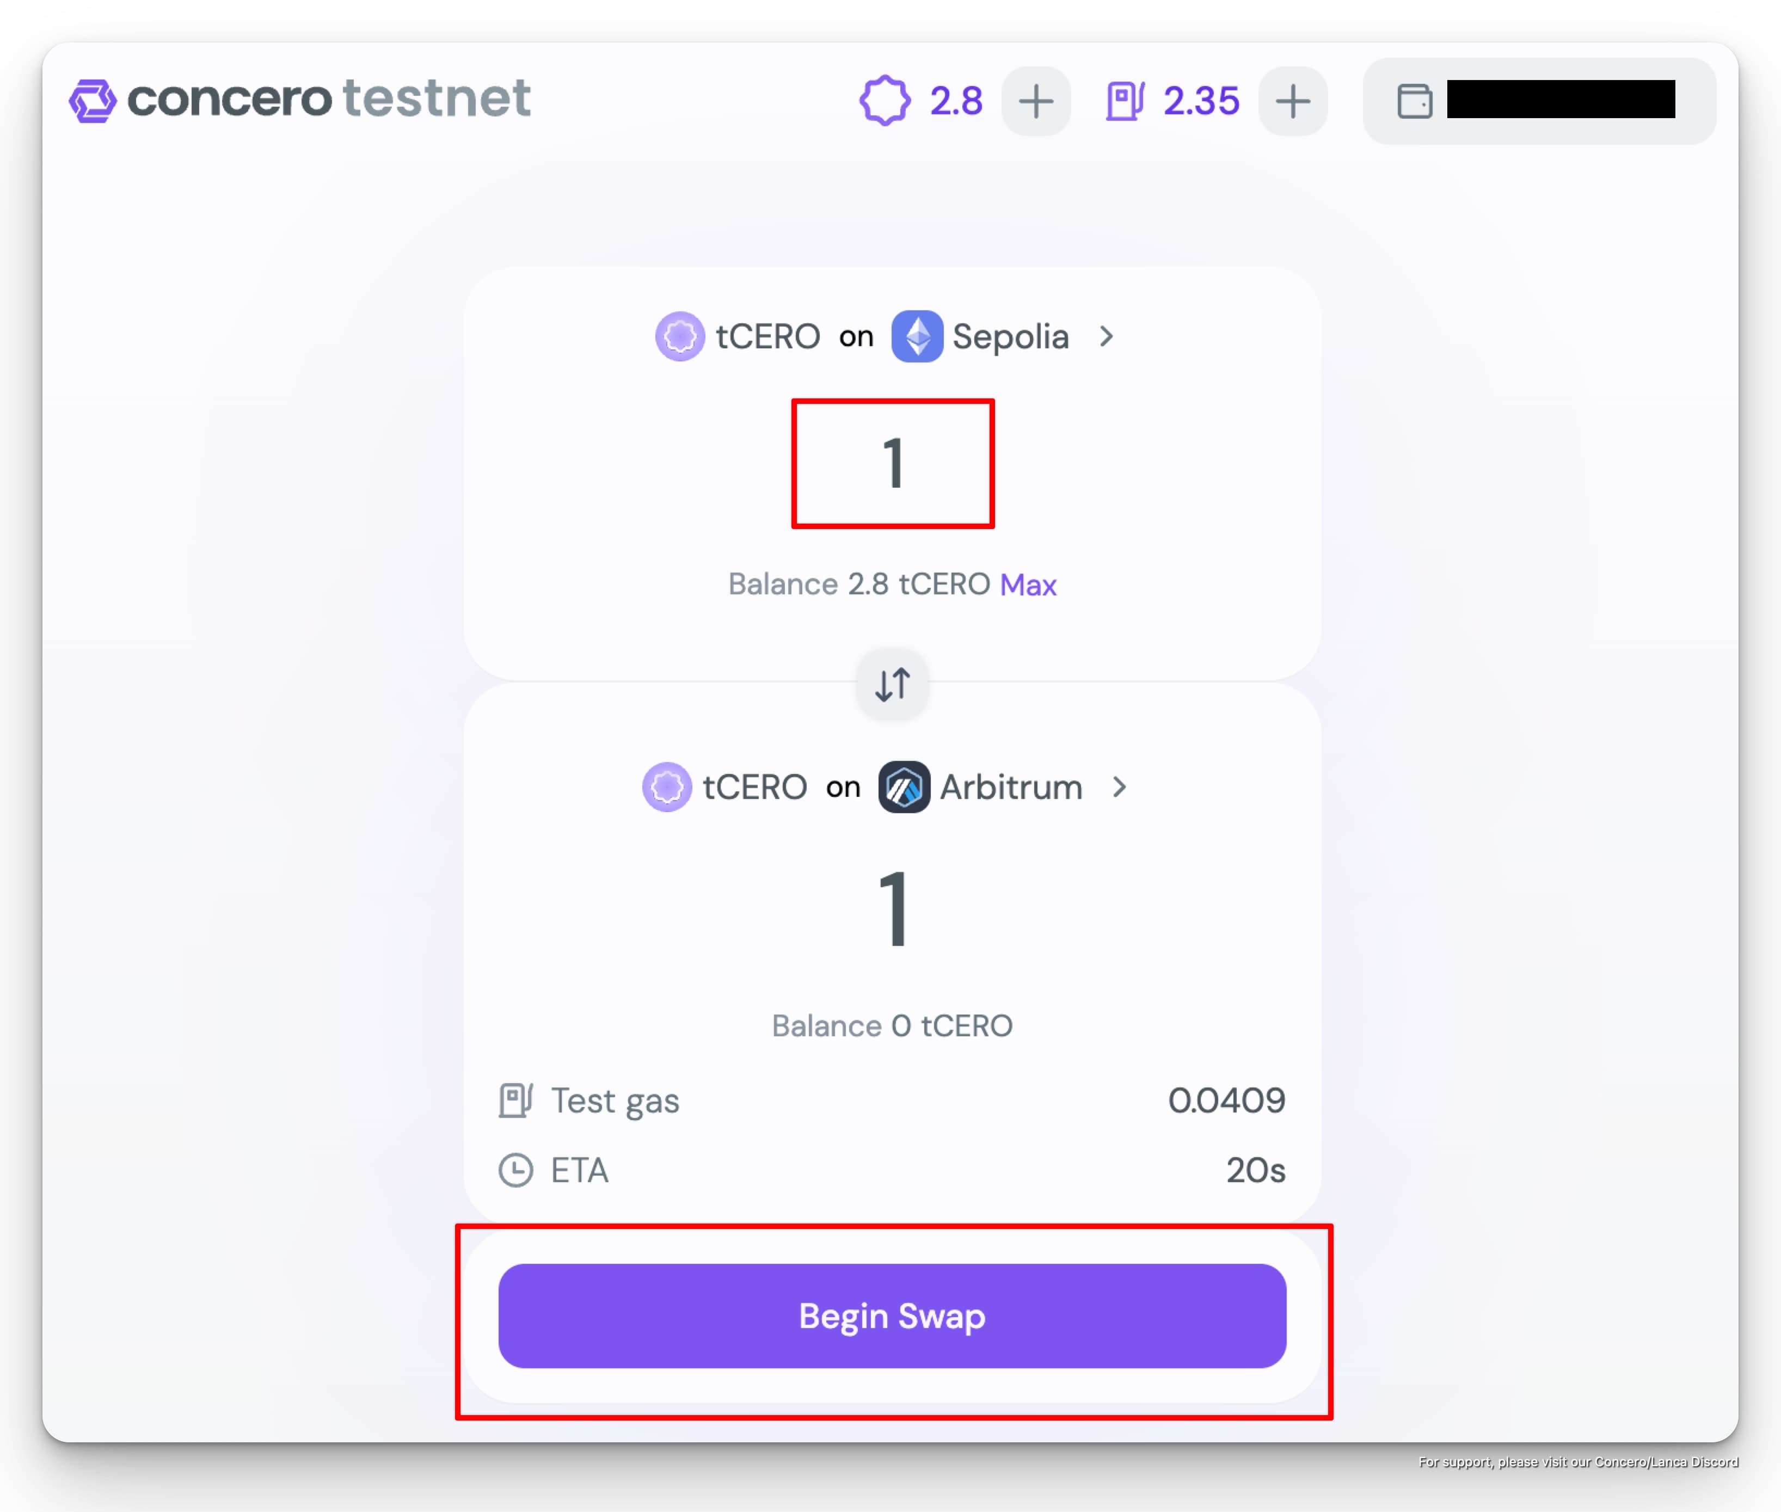Click the concero testnet title text
Viewport: 1781px width, 1512px height.
click(x=329, y=99)
